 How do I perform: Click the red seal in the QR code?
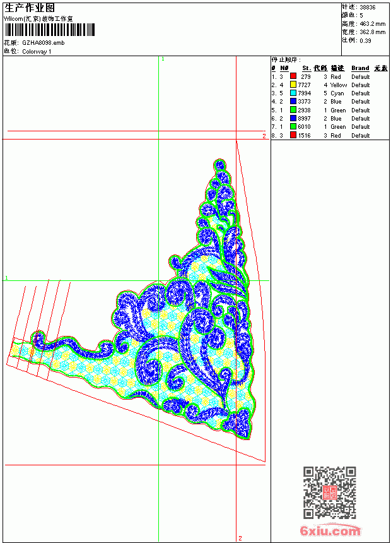click(330, 492)
